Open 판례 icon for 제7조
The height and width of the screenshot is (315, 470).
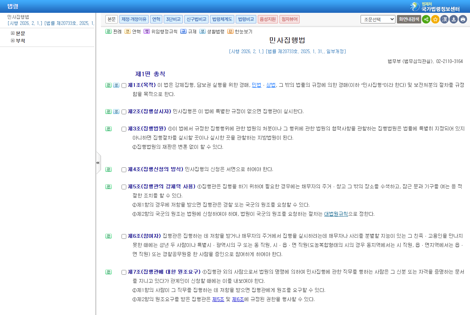point(108,272)
